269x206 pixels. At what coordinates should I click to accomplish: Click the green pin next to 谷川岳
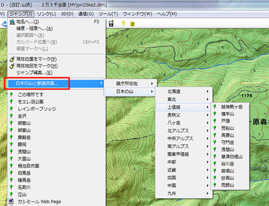[216, 164]
